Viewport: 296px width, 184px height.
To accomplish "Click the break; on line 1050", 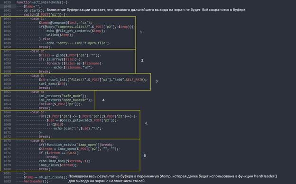I will (45, 47).
